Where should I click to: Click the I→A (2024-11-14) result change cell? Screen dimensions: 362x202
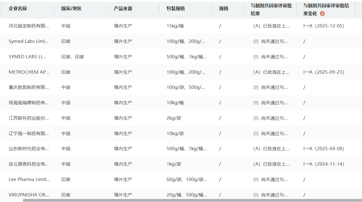coord(324,164)
